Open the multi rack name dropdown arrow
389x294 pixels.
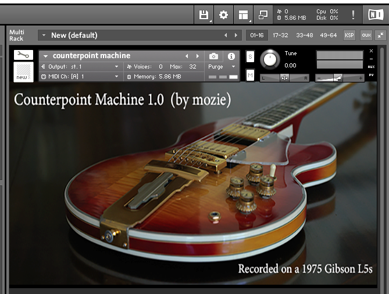44,35
